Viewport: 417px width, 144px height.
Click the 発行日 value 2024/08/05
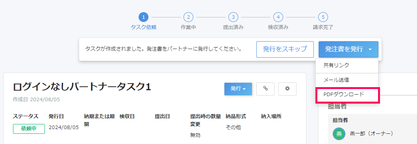point(64,127)
